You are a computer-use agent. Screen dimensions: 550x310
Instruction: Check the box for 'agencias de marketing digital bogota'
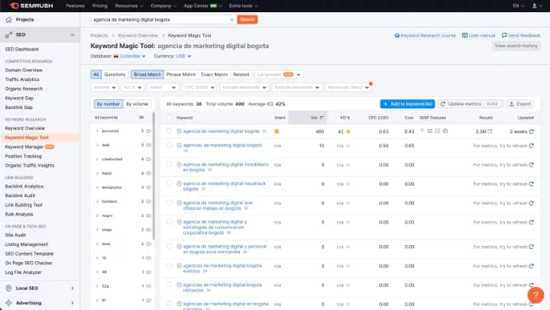point(169,145)
